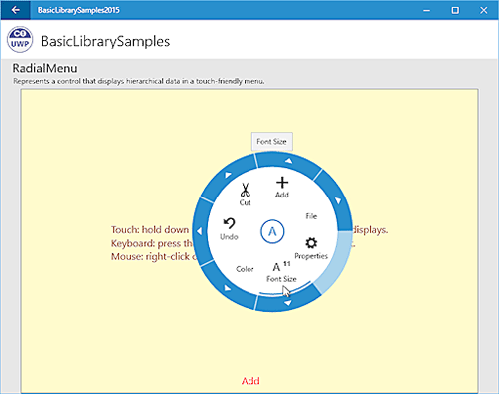
Task: Click the BasicLibrarySamples app title
Action: [x=105, y=41]
